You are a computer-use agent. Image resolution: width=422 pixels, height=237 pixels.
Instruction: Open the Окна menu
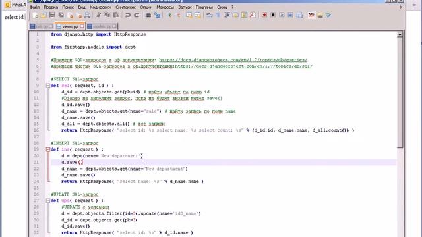(x=222, y=7)
